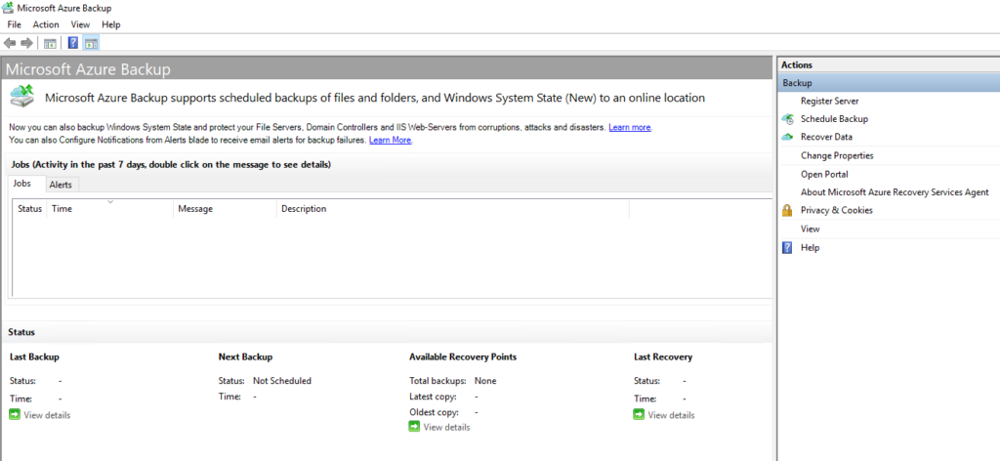Click the Recover Data cloud icon

click(788, 137)
